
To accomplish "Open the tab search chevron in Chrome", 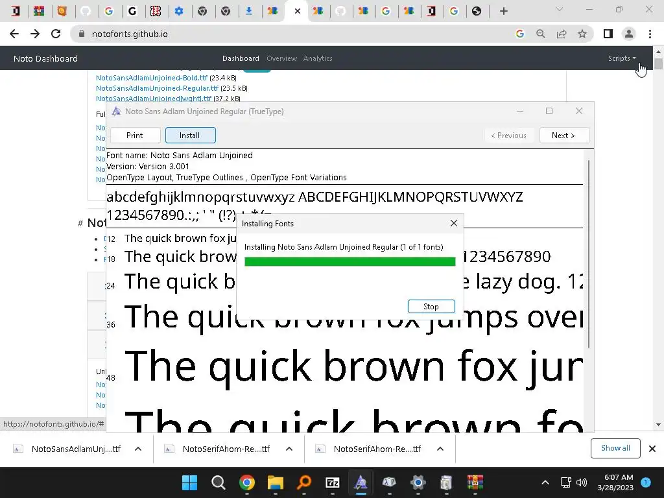I will 560,9.
